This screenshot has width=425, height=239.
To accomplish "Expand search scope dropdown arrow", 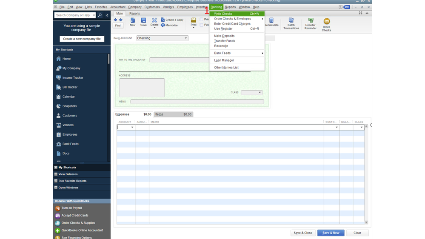I will coord(94,15).
